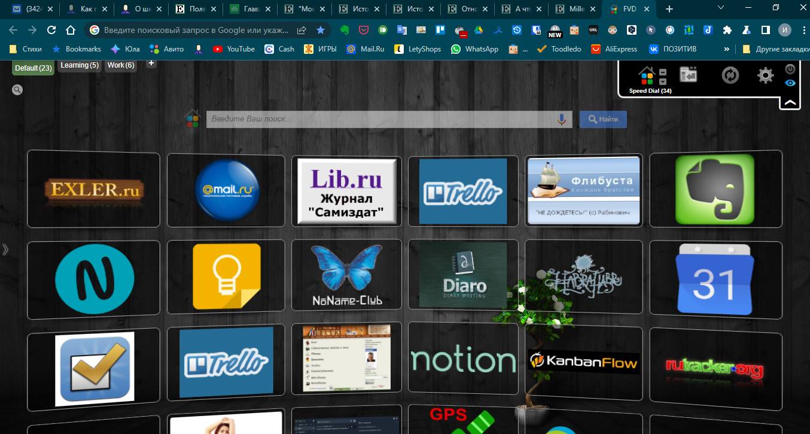This screenshot has height=434, width=810.
Task: Open the speed dial settings gear
Action: tap(765, 75)
